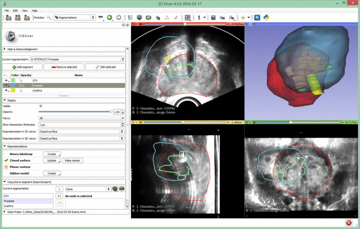The image size is (360, 229).
Task: Open the Python interactor icon
Action: click(x=266, y=18)
